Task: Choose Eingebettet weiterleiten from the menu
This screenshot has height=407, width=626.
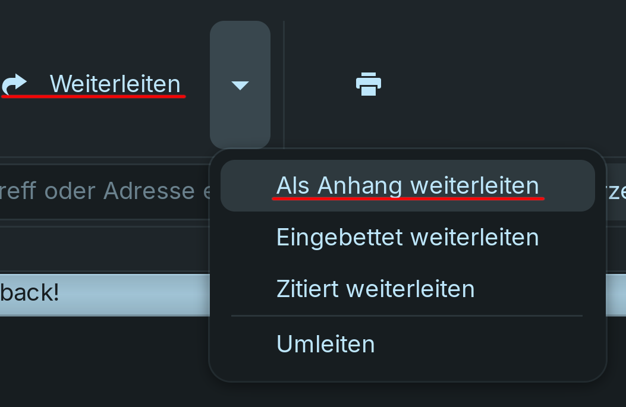Action: pyautogui.click(x=407, y=238)
